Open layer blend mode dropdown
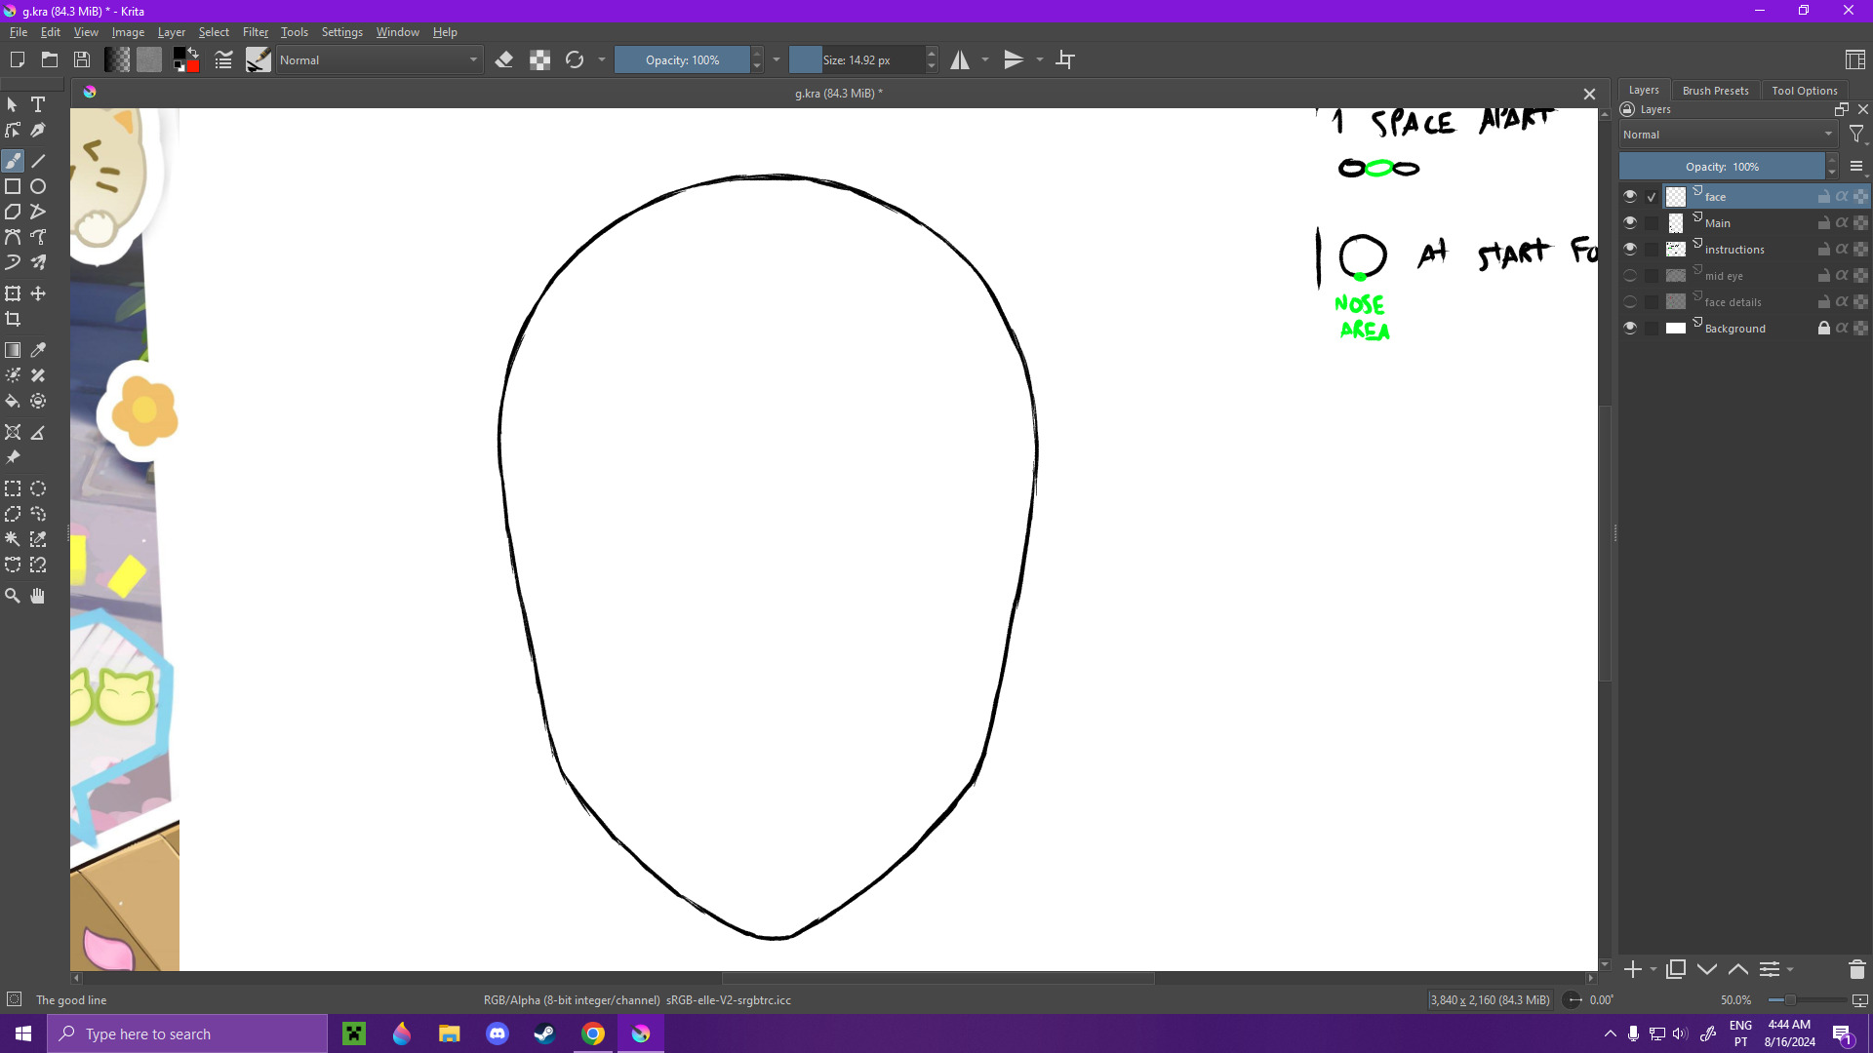The height and width of the screenshot is (1053, 1873). tap(1727, 135)
